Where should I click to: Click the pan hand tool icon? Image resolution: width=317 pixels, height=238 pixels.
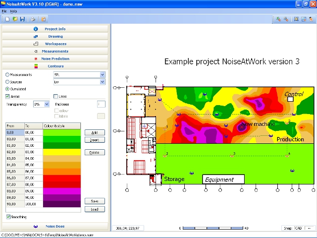pos(311,19)
